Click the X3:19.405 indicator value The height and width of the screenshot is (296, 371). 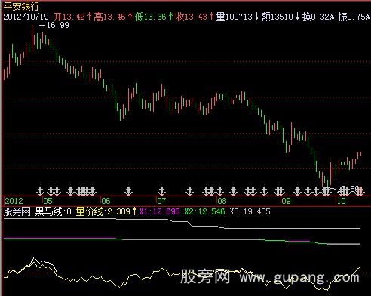click(x=250, y=211)
